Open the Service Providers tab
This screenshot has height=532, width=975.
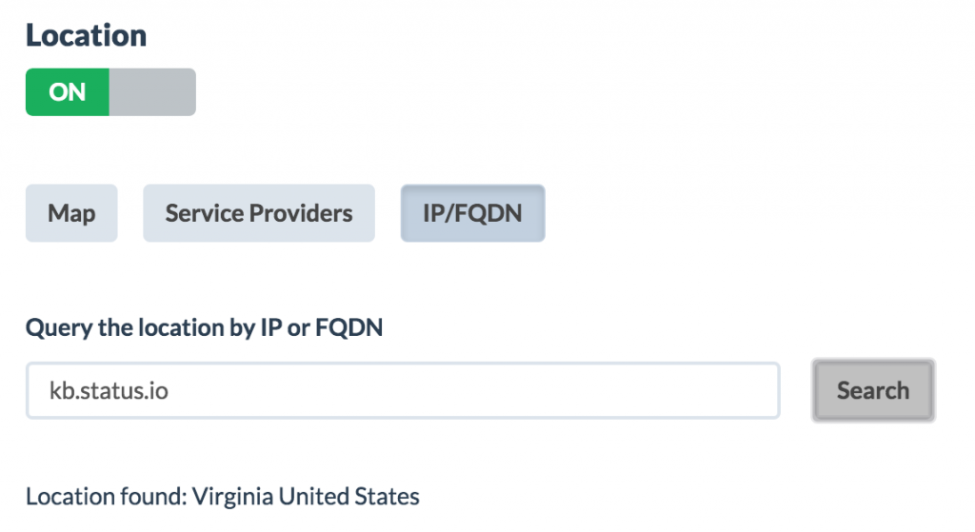click(259, 213)
